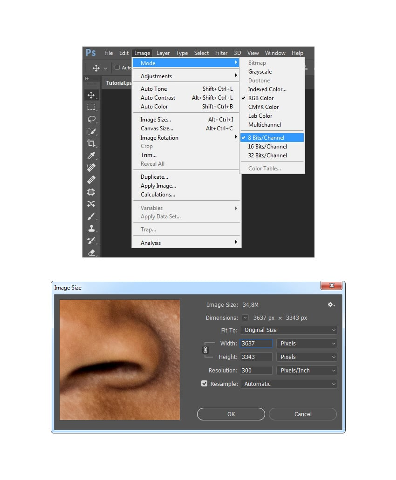This screenshot has width=396, height=480.
Task: Select the History Brush tool
Action: [x=91, y=240]
